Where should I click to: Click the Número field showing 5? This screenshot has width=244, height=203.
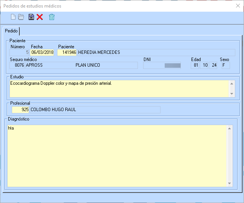pos(19,52)
